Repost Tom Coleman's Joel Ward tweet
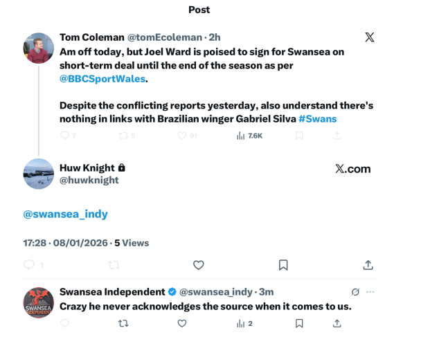The width and height of the screenshot is (421, 346). (x=123, y=136)
